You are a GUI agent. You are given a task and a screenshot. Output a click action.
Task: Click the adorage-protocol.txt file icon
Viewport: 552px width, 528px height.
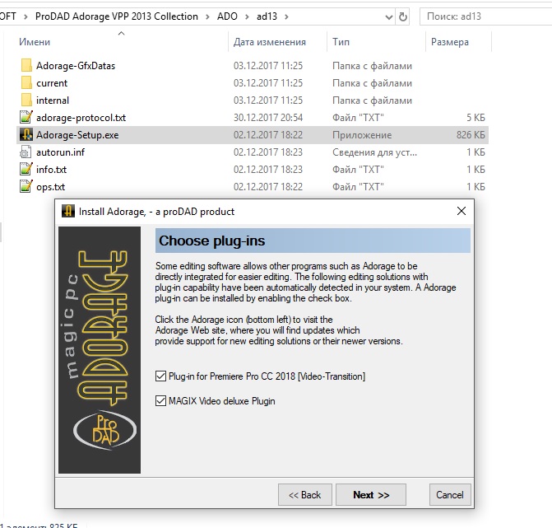[x=26, y=117]
